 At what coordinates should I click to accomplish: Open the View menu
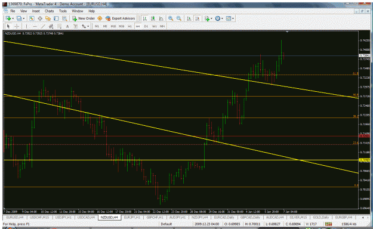click(x=23, y=11)
